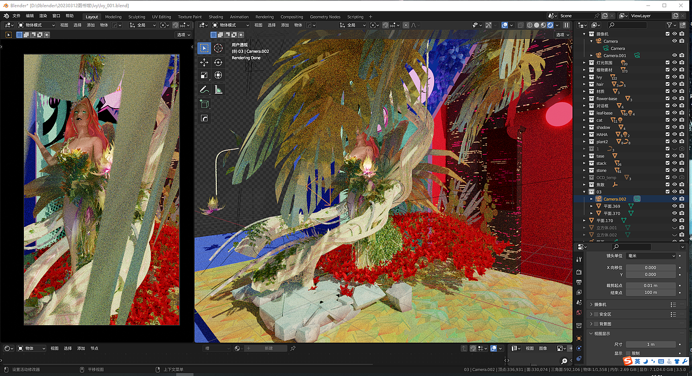The height and width of the screenshot is (376, 692).
Task: Open the 选项 dropdown in main viewport
Action: click(x=562, y=35)
